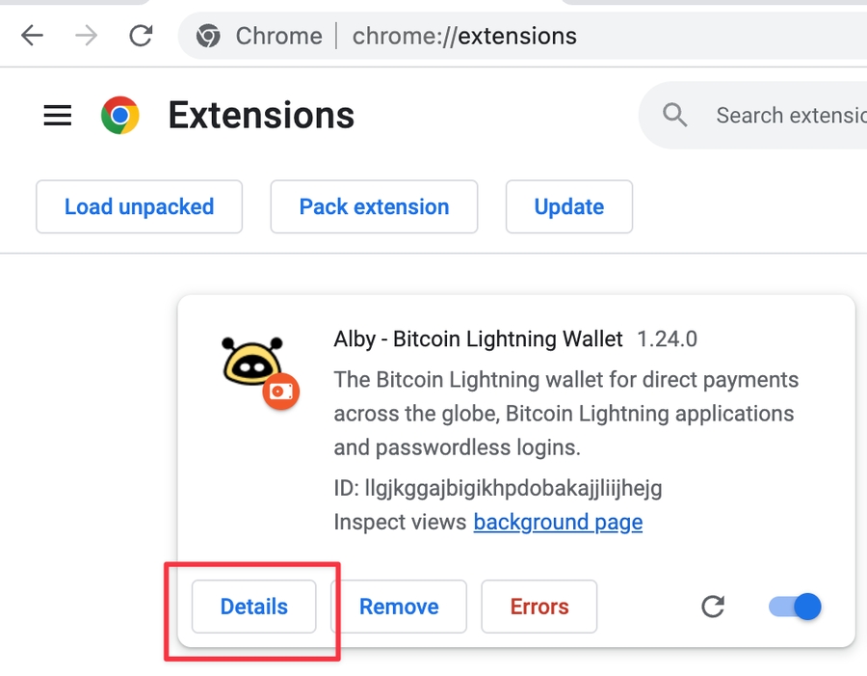The width and height of the screenshot is (867, 676).
Task: View Errors for the Alby extension
Action: click(539, 607)
